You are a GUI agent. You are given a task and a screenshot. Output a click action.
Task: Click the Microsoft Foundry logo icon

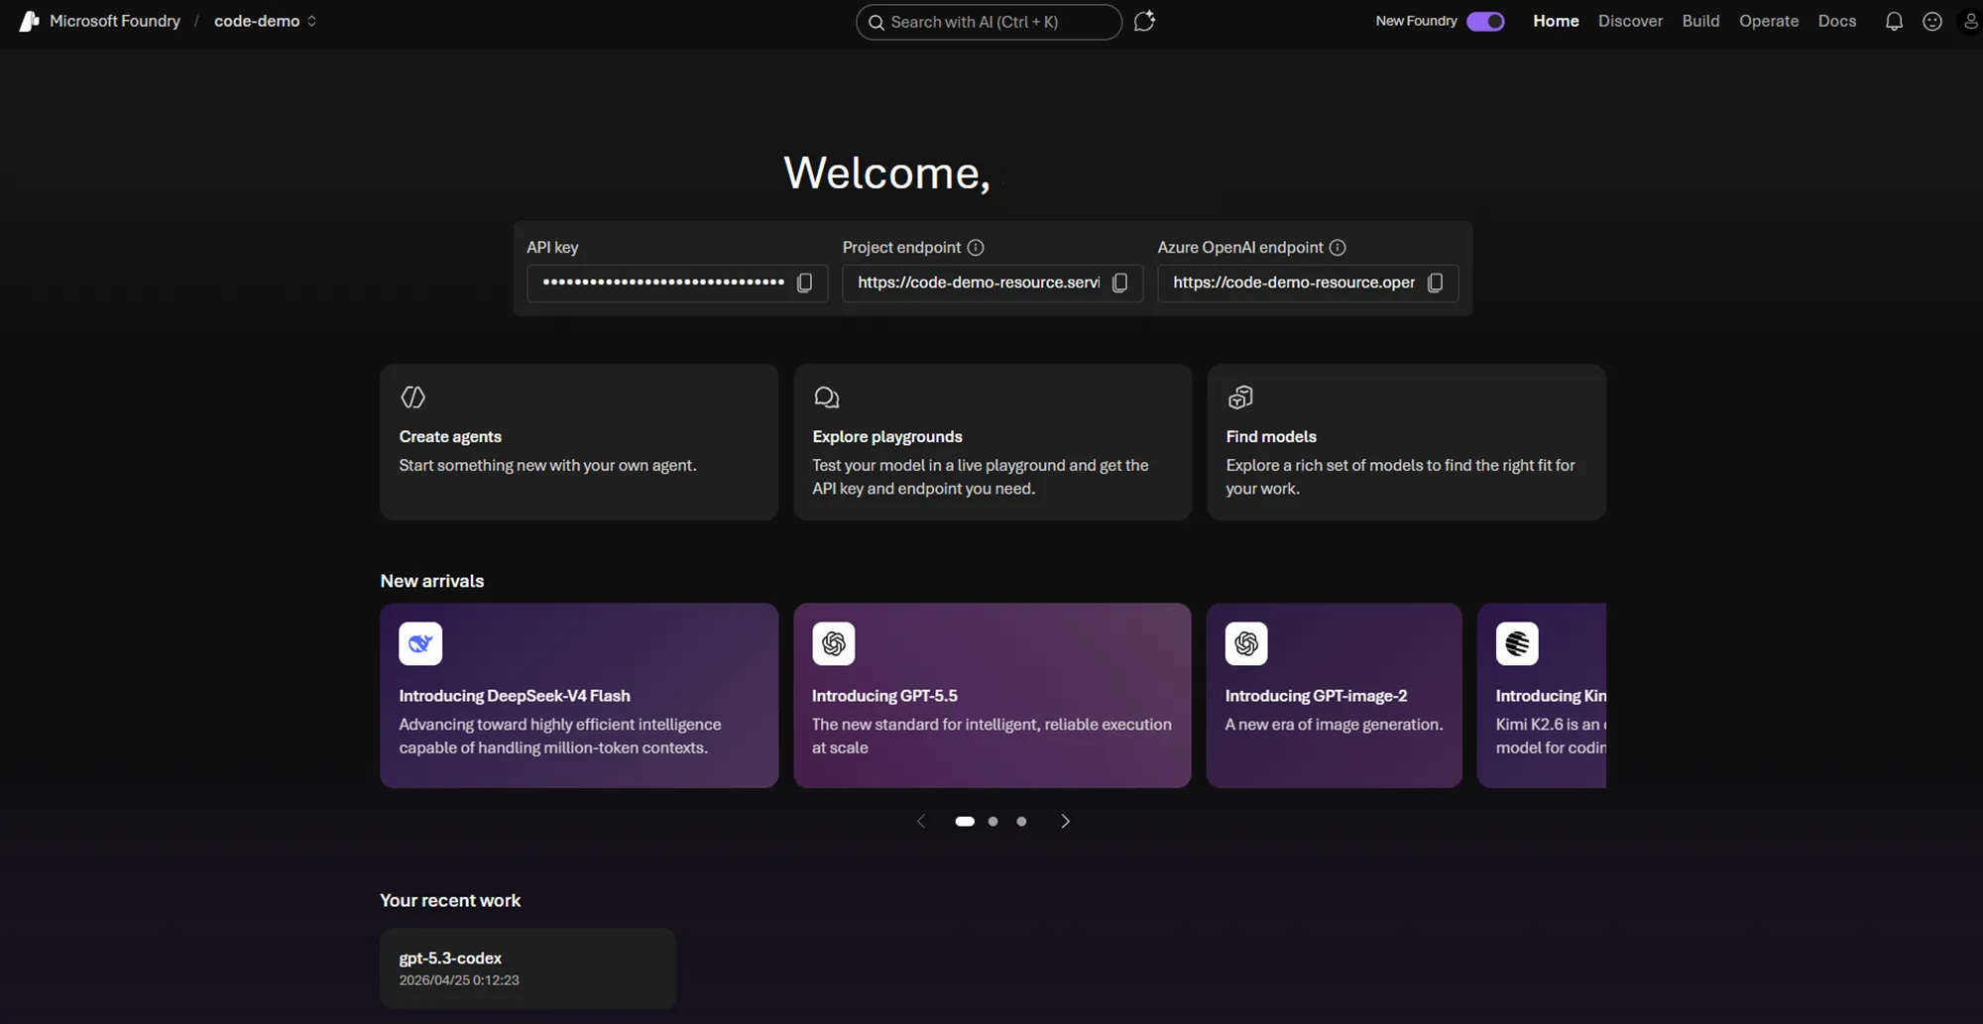(x=30, y=21)
